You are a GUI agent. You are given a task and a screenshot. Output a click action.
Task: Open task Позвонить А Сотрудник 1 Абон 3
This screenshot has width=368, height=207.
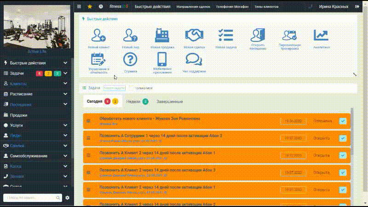(x=161, y=136)
